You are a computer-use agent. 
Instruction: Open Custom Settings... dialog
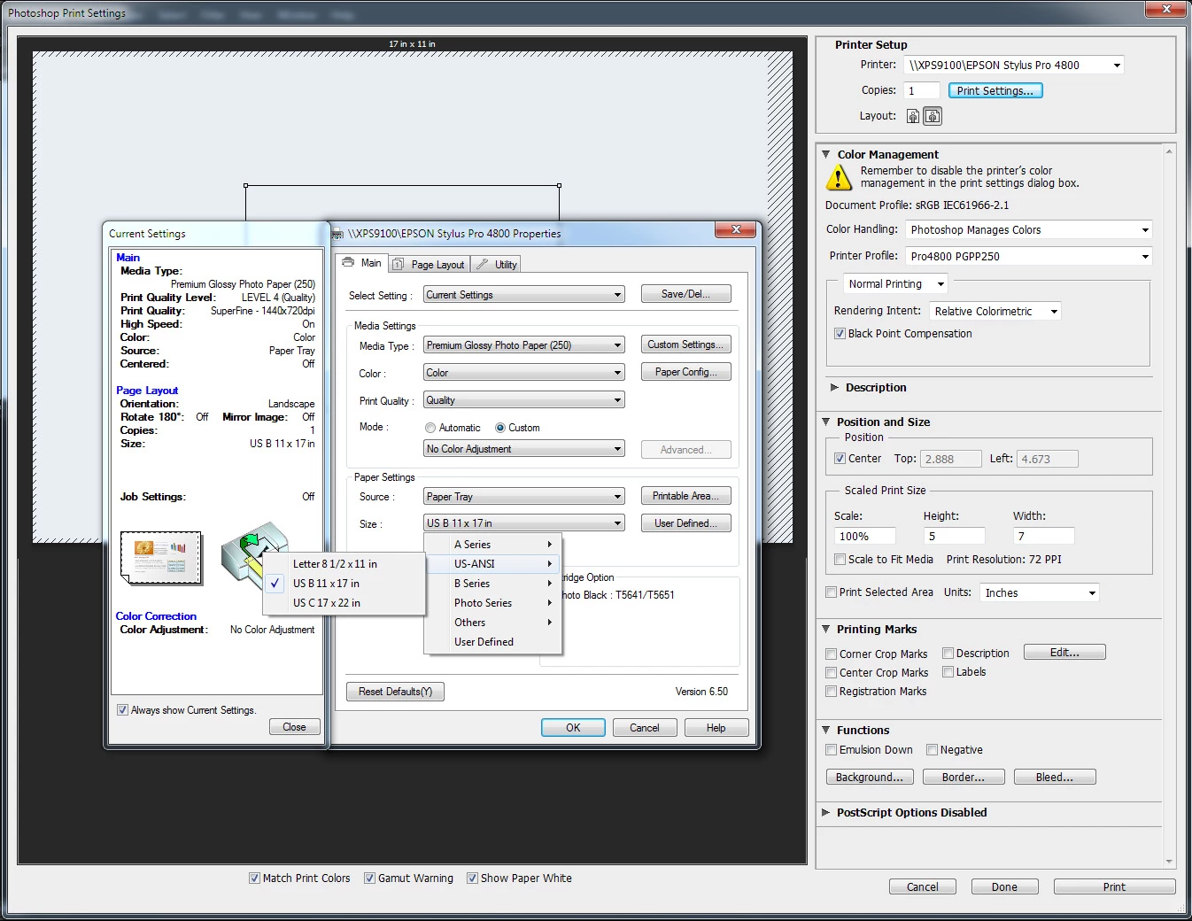686,344
